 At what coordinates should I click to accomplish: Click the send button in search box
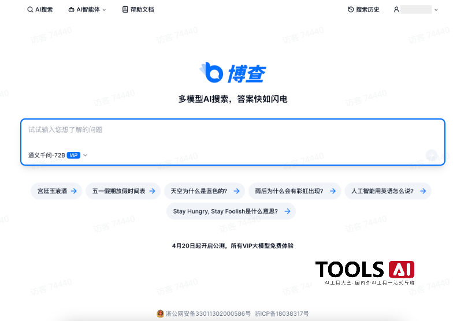431,155
